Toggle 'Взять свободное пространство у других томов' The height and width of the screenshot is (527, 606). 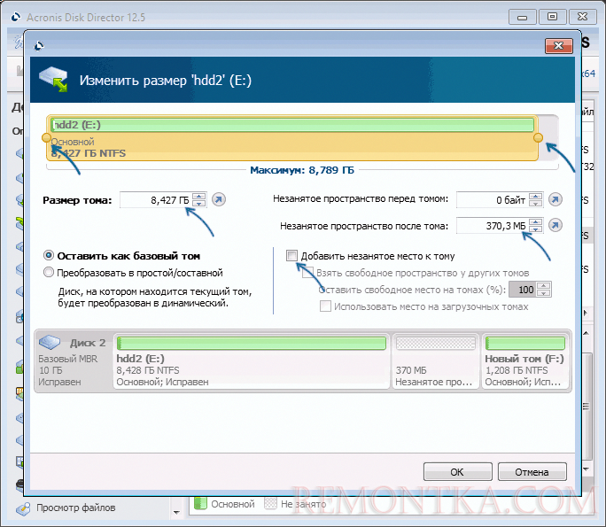[x=308, y=273]
